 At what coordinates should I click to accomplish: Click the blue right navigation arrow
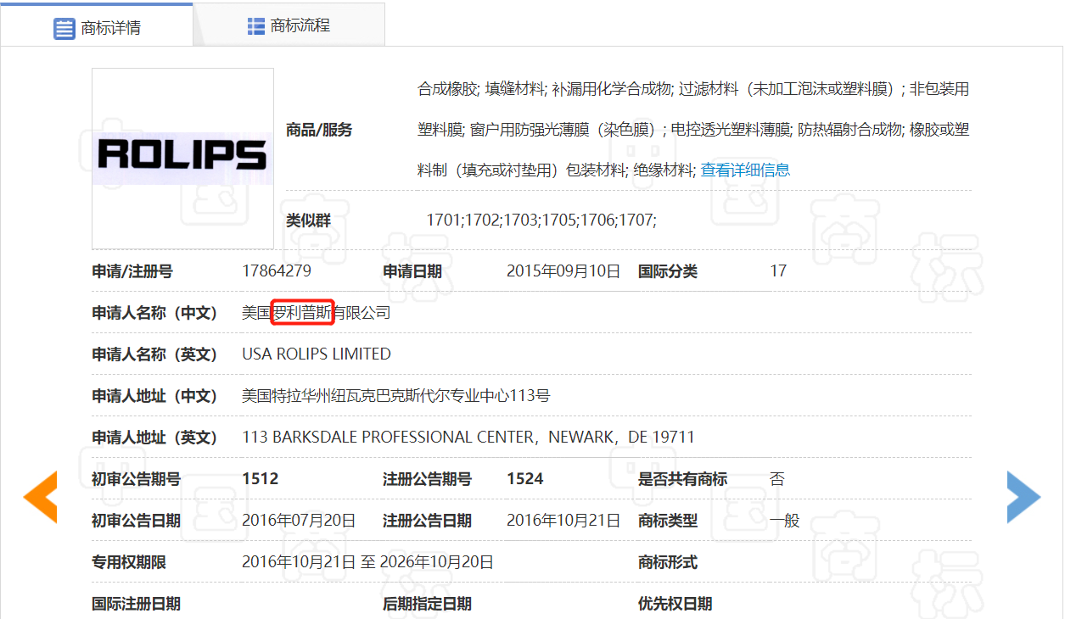click(1024, 498)
